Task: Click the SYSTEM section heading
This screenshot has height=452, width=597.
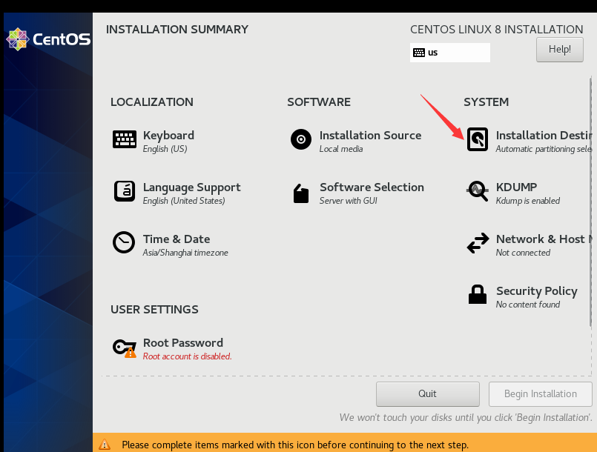Action: click(x=486, y=102)
